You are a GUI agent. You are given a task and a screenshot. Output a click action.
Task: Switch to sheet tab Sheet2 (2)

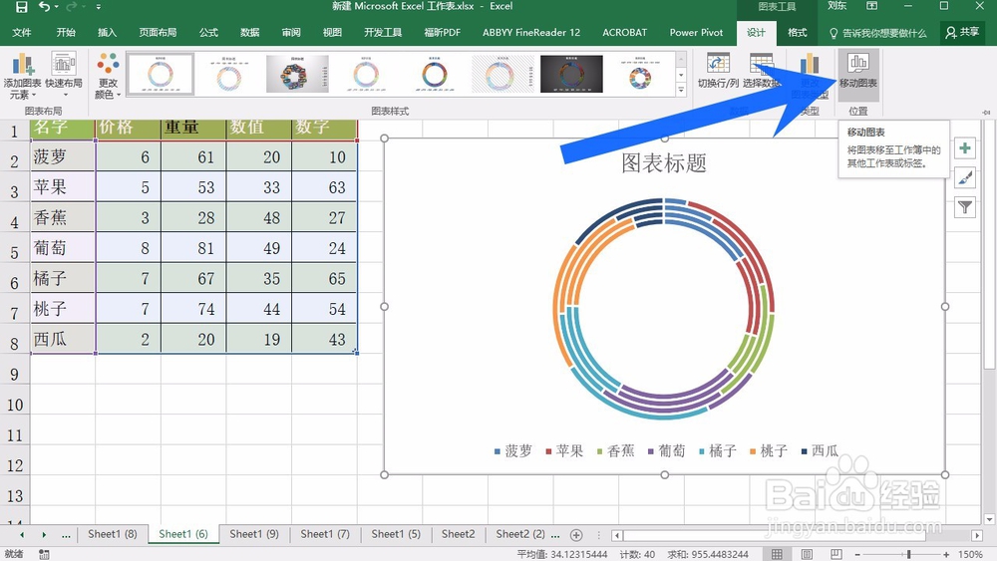pos(520,534)
